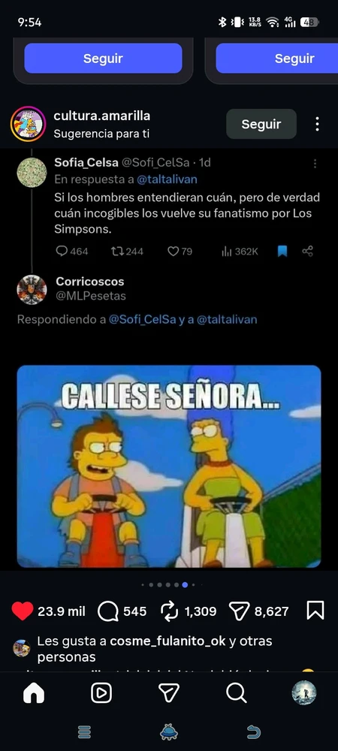This screenshot has height=751, width=338.
Task: Open comments via speech bubble icon
Action: tap(107, 611)
